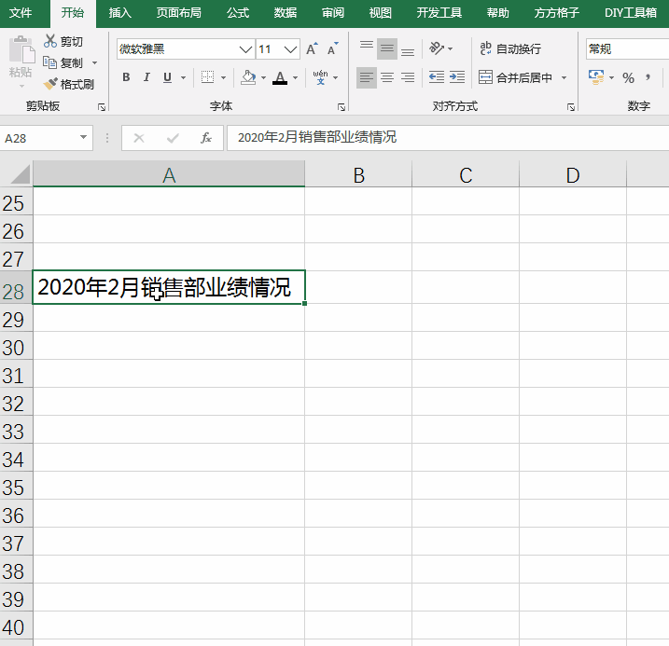Viewport: 669px width, 646px height.
Task: Open fill color dropdown arrow
Action: [263, 77]
